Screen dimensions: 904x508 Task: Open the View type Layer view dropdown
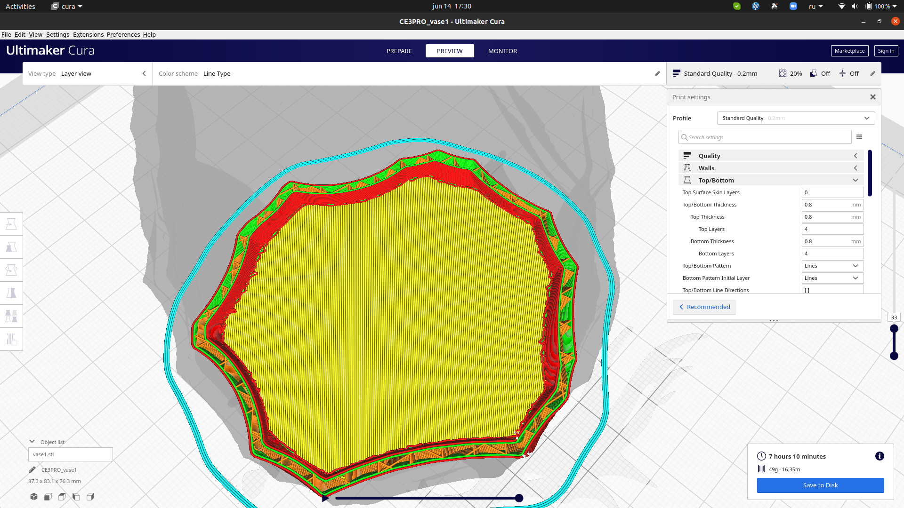click(88, 73)
